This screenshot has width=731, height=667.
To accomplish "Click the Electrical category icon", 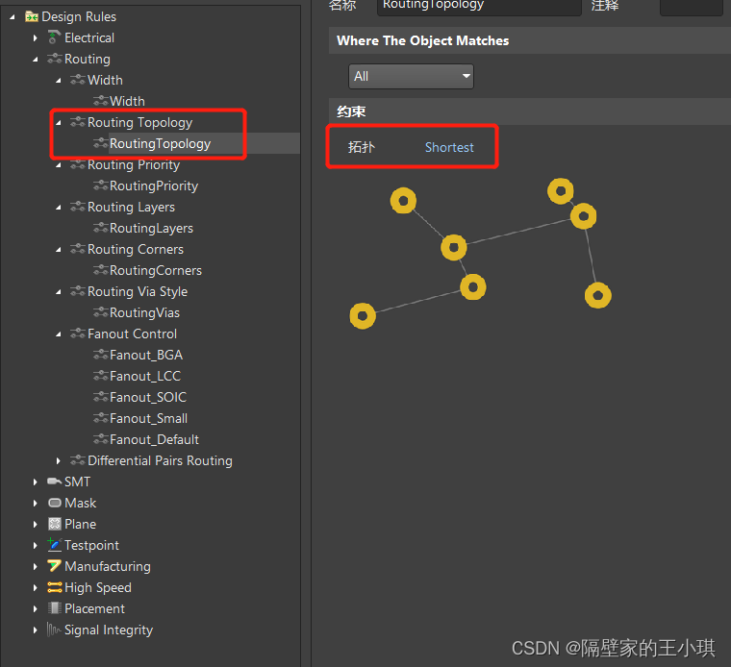I will 54,37.
